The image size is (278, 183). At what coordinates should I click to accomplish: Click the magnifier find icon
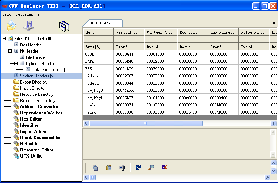(151, 167)
